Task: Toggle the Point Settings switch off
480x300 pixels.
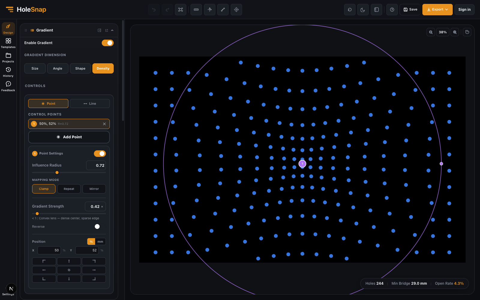Action: [x=100, y=154]
